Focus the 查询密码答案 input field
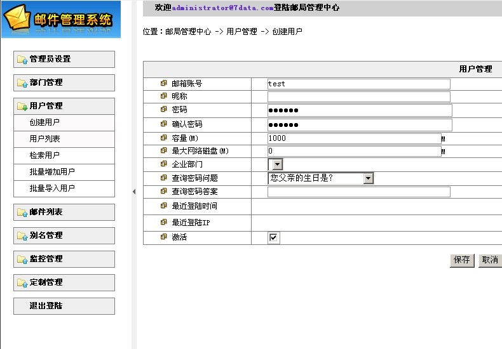The height and width of the screenshot is (349, 502). [x=359, y=192]
